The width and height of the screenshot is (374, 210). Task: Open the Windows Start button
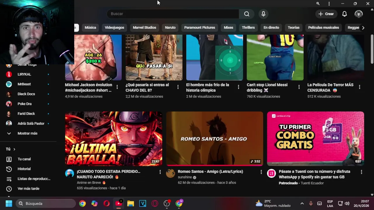point(9,203)
